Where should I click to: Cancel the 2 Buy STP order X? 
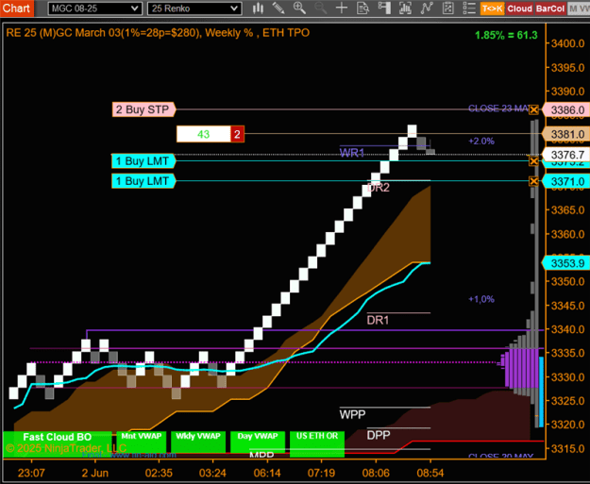[x=533, y=109]
